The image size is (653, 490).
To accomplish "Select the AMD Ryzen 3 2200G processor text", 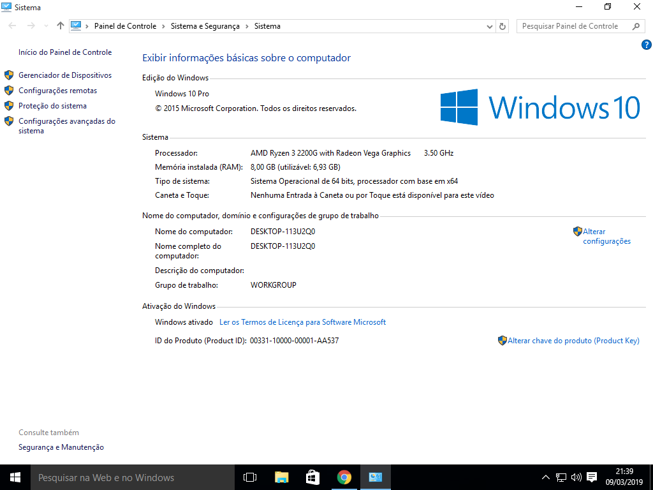I will (x=331, y=153).
